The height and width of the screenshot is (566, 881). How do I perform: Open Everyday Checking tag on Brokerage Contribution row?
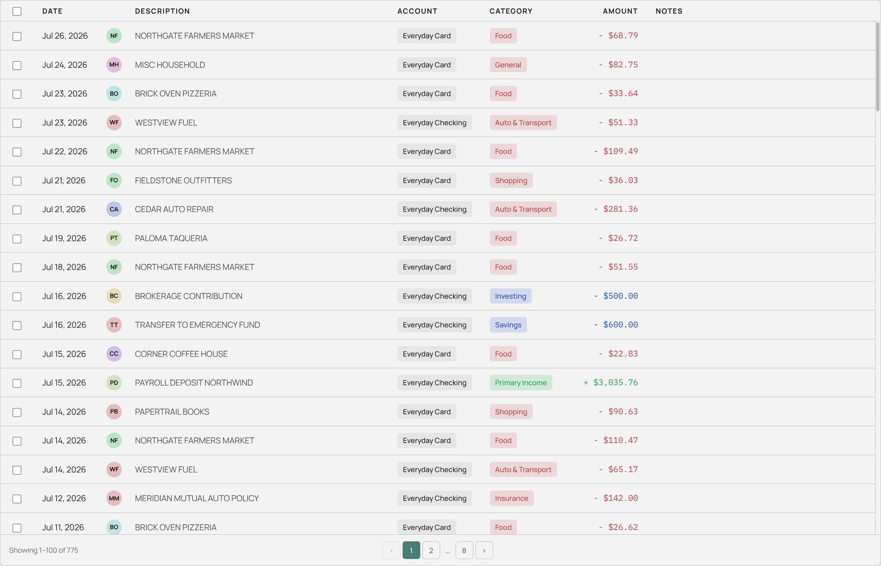434,296
